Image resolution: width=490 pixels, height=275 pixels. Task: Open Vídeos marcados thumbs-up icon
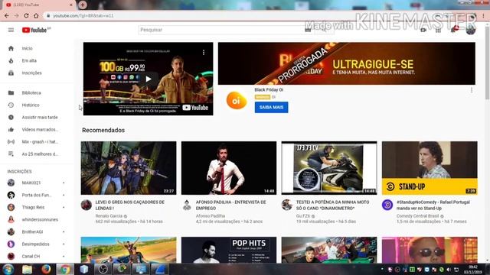coord(11,129)
